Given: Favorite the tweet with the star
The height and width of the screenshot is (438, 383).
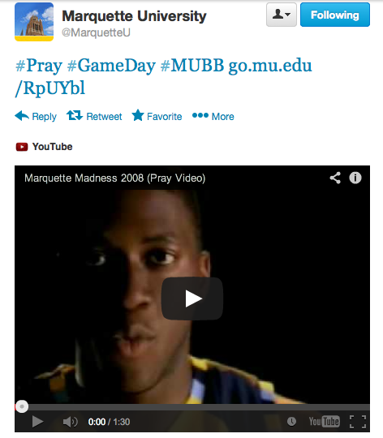Looking at the screenshot, I should tap(157, 116).
